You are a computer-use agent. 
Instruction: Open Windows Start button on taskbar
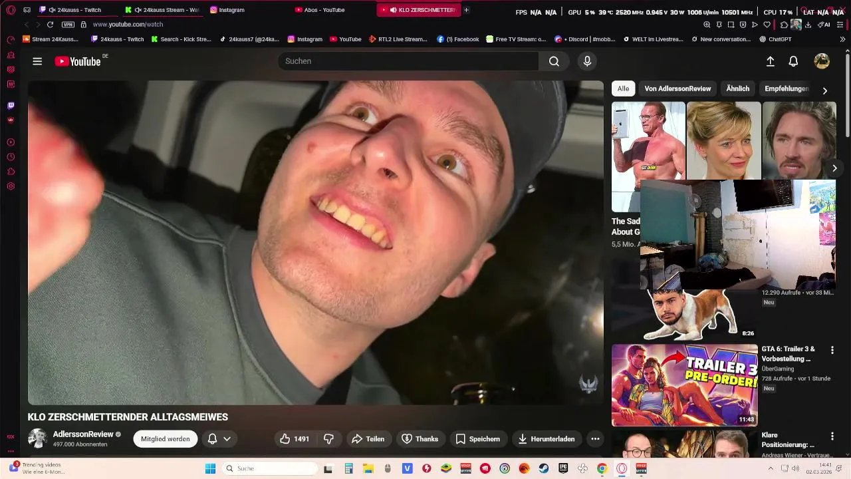coord(210,468)
